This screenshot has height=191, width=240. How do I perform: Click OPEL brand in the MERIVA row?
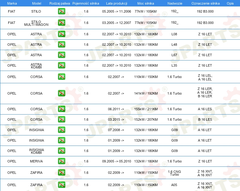12,161
